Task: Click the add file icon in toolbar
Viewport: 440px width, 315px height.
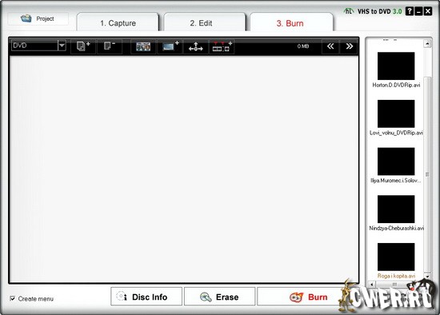Action: pyautogui.click(x=83, y=46)
